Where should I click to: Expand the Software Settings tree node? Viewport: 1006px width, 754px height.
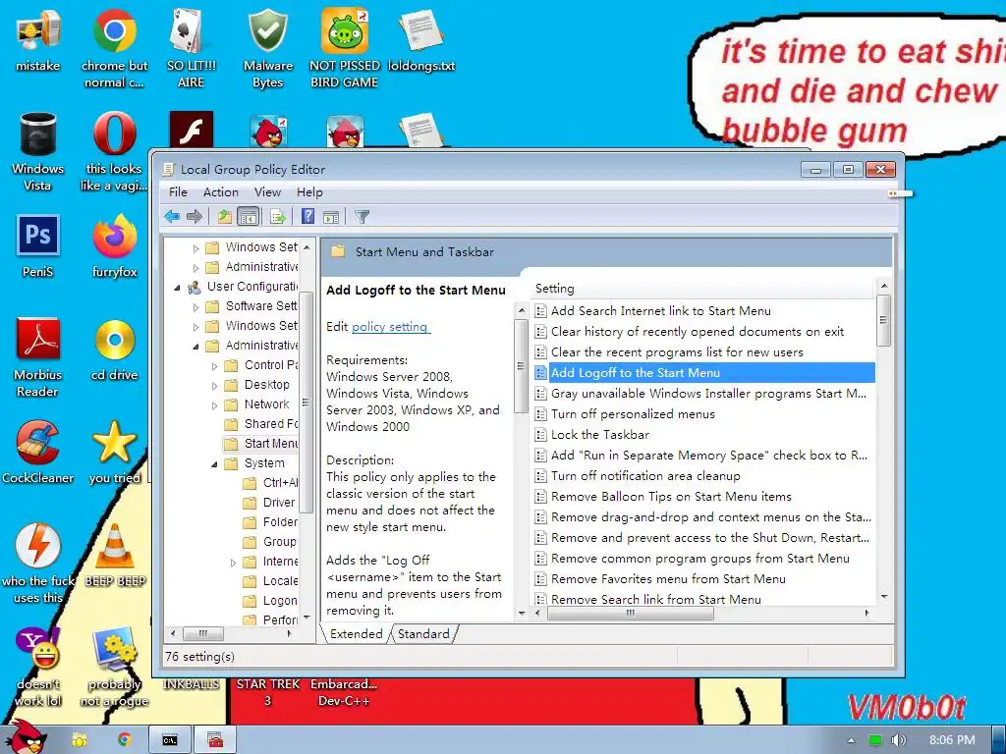click(196, 307)
